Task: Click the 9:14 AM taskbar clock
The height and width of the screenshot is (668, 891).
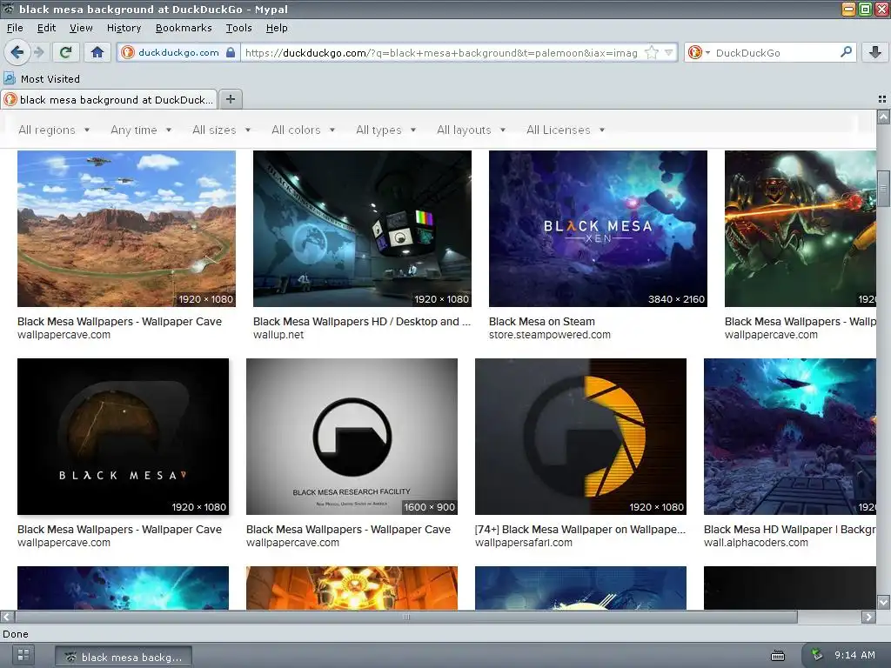Action: [x=854, y=655]
